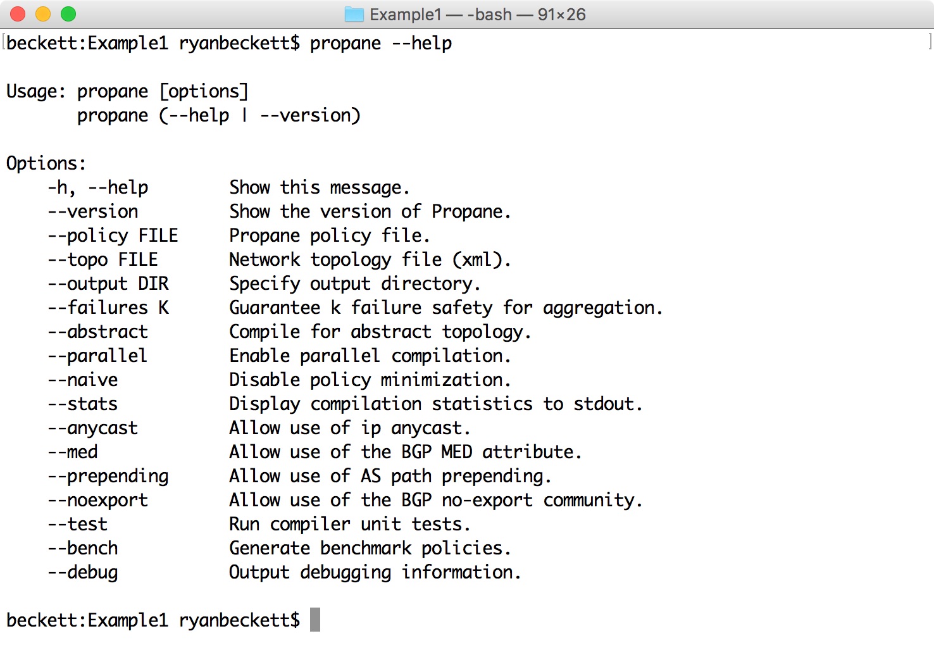Click the --stats option text
This screenshot has height=662, width=934.
(82, 404)
